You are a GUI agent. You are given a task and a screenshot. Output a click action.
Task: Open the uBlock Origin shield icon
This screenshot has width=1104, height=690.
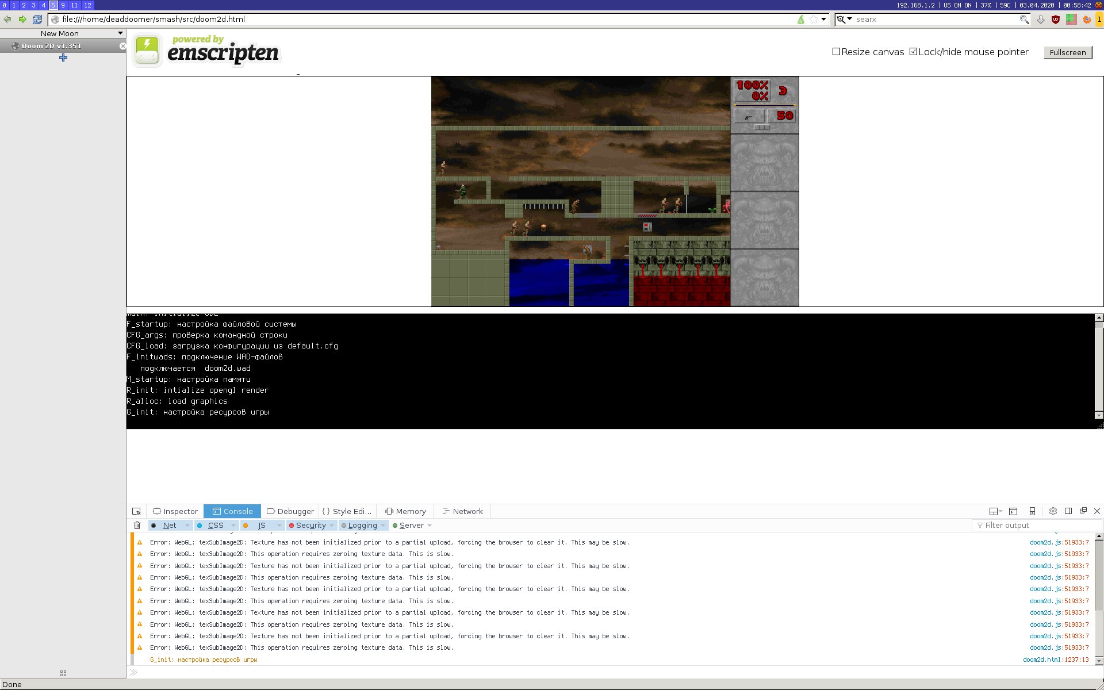click(x=1056, y=20)
